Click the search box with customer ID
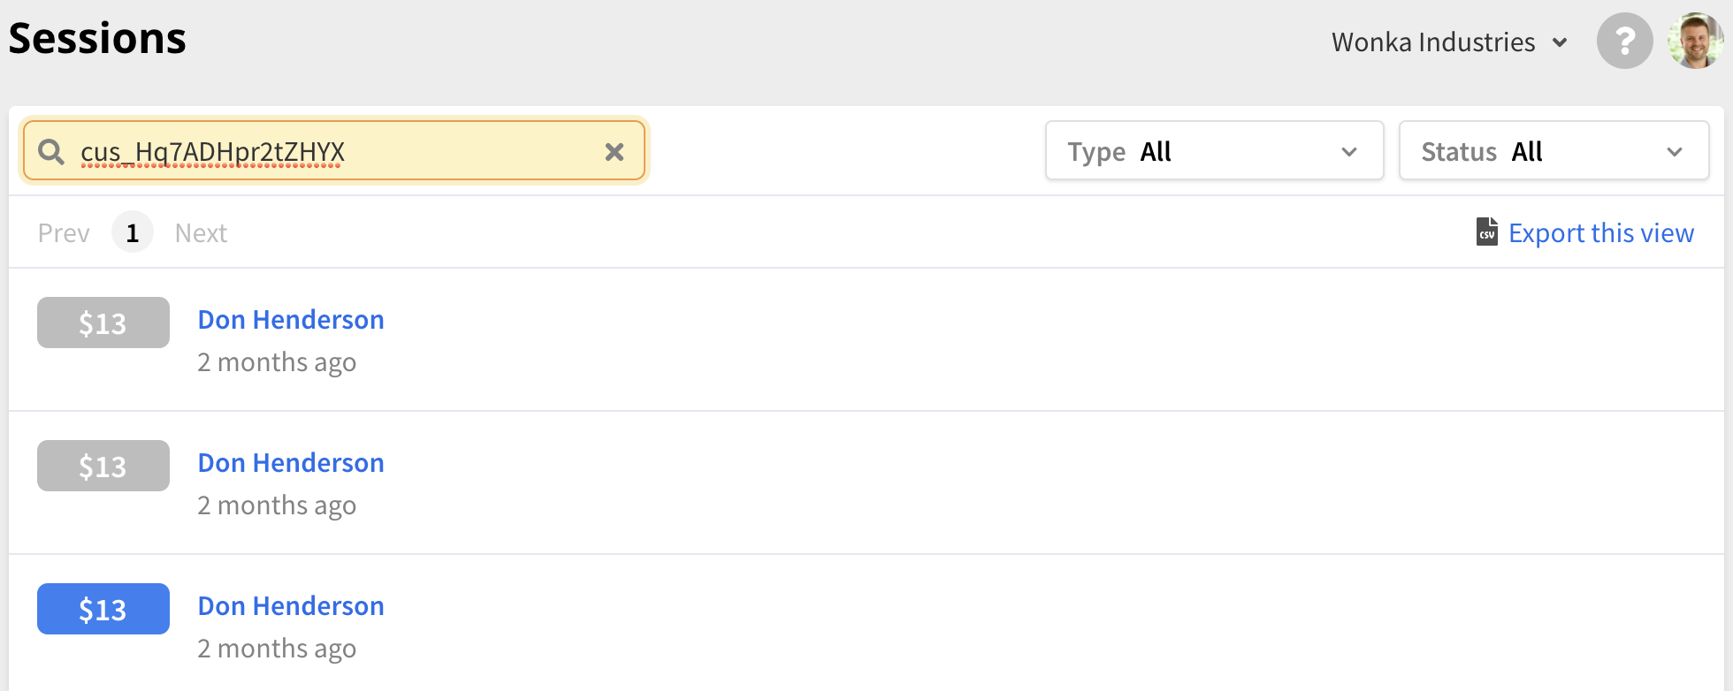1733x691 pixels. 334,151
